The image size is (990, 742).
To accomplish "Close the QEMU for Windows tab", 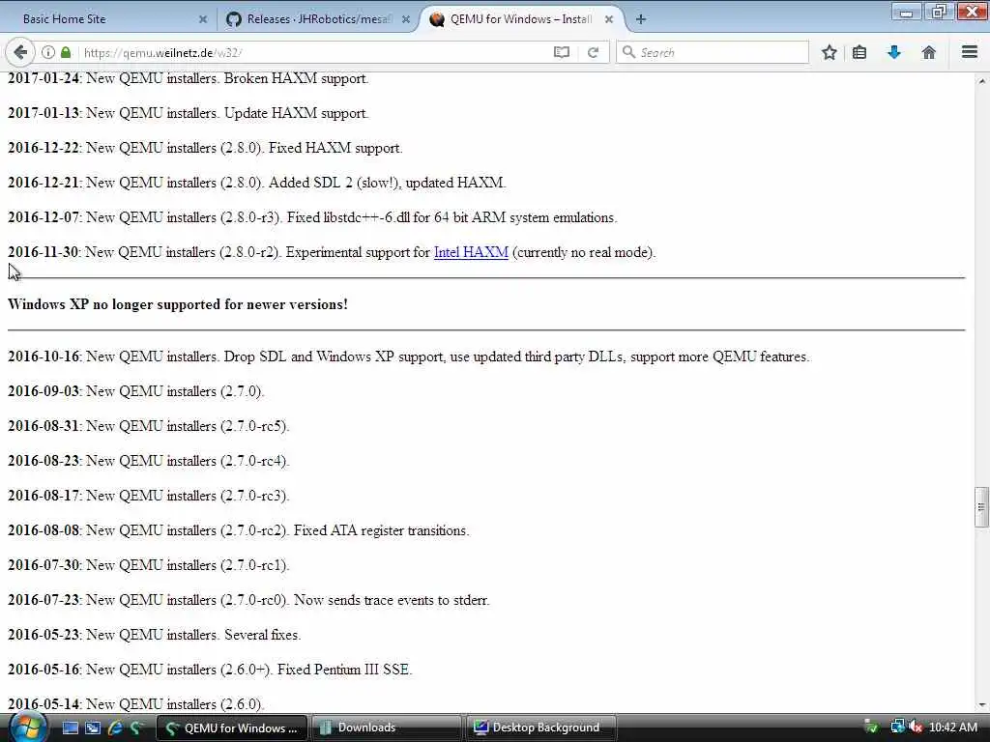I will [609, 19].
